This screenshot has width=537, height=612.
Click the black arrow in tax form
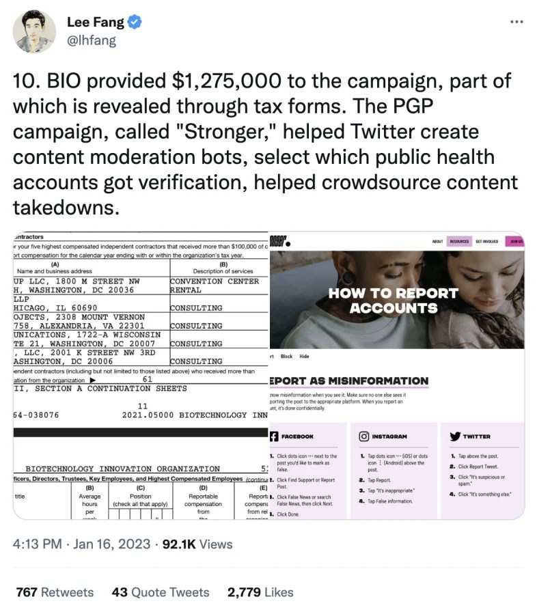coord(94,380)
